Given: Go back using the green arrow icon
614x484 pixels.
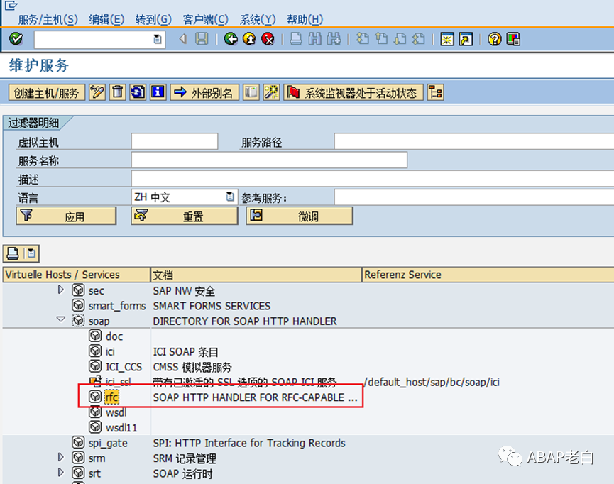Looking at the screenshot, I should (229, 40).
